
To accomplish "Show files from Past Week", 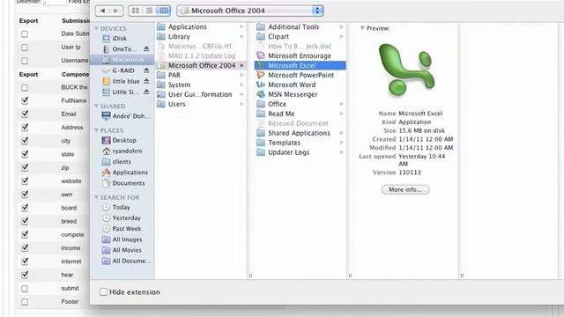I will click(x=127, y=229).
